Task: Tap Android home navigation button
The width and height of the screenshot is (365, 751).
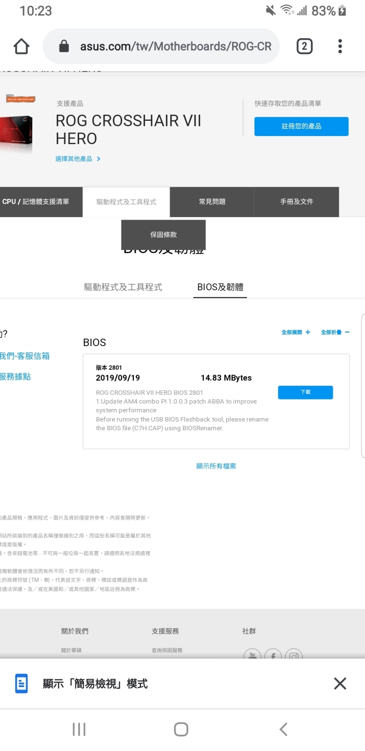Action: click(x=181, y=730)
